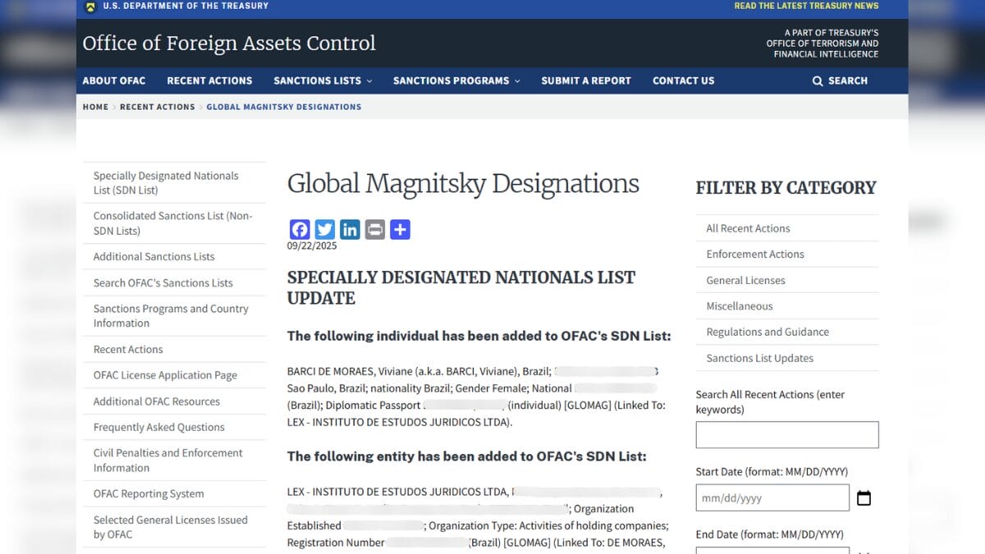The height and width of the screenshot is (554, 985).
Task: Click Read the Latest Treasury News link
Action: pyautogui.click(x=806, y=6)
